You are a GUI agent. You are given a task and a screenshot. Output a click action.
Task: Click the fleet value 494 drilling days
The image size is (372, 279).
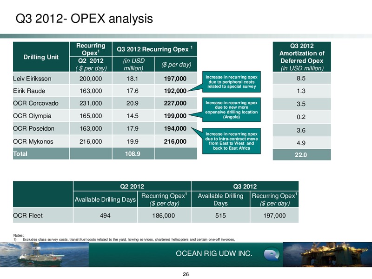105,215
